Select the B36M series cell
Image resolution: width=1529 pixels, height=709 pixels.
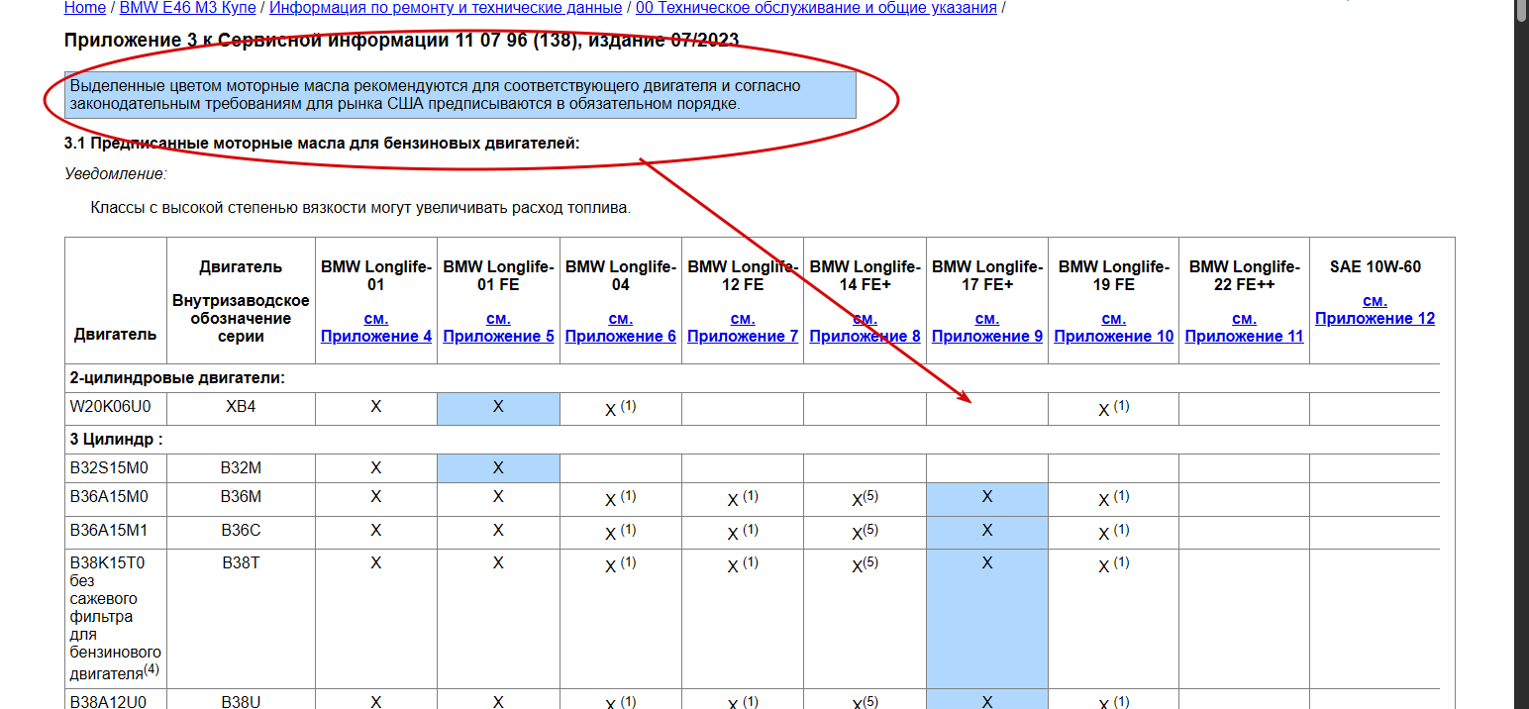click(242, 499)
